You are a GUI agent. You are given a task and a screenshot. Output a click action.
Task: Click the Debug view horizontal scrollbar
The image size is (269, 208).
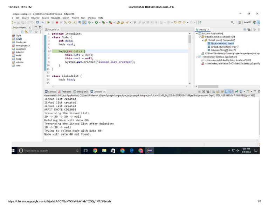208,86
